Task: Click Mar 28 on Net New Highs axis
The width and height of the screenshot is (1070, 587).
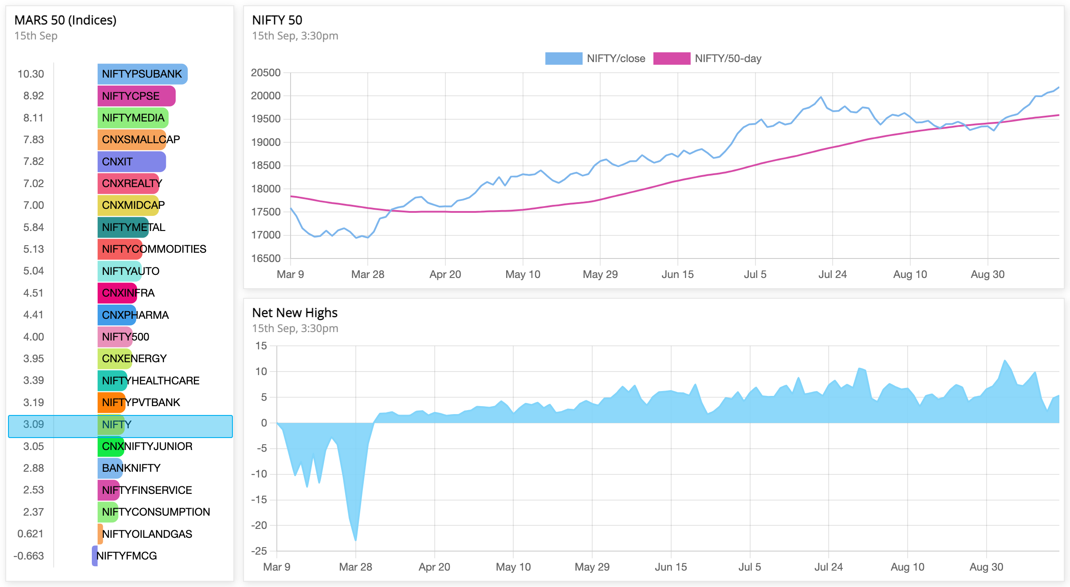Action: coord(356,567)
